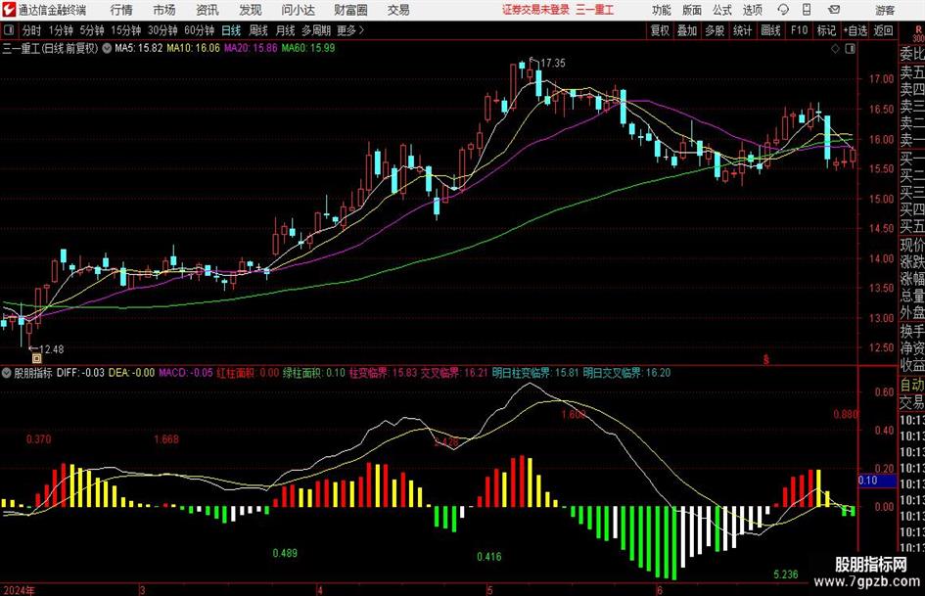Image resolution: width=925 pixels, height=596 pixels.
Task: Click the 明日交叉临界: 16.20 value
Action: pyautogui.click(x=626, y=373)
